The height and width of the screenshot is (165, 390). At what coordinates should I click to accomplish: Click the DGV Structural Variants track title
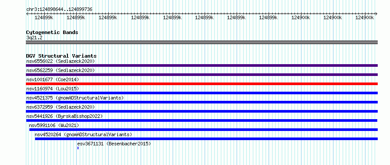pyautogui.click(x=61, y=56)
